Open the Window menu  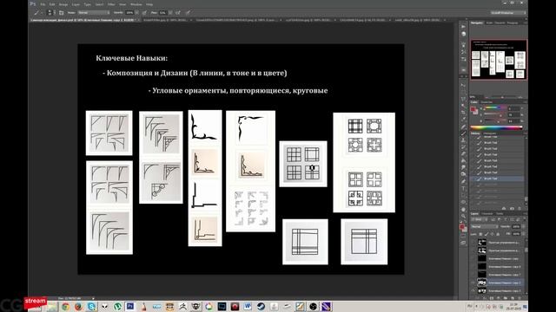[x=136, y=4]
